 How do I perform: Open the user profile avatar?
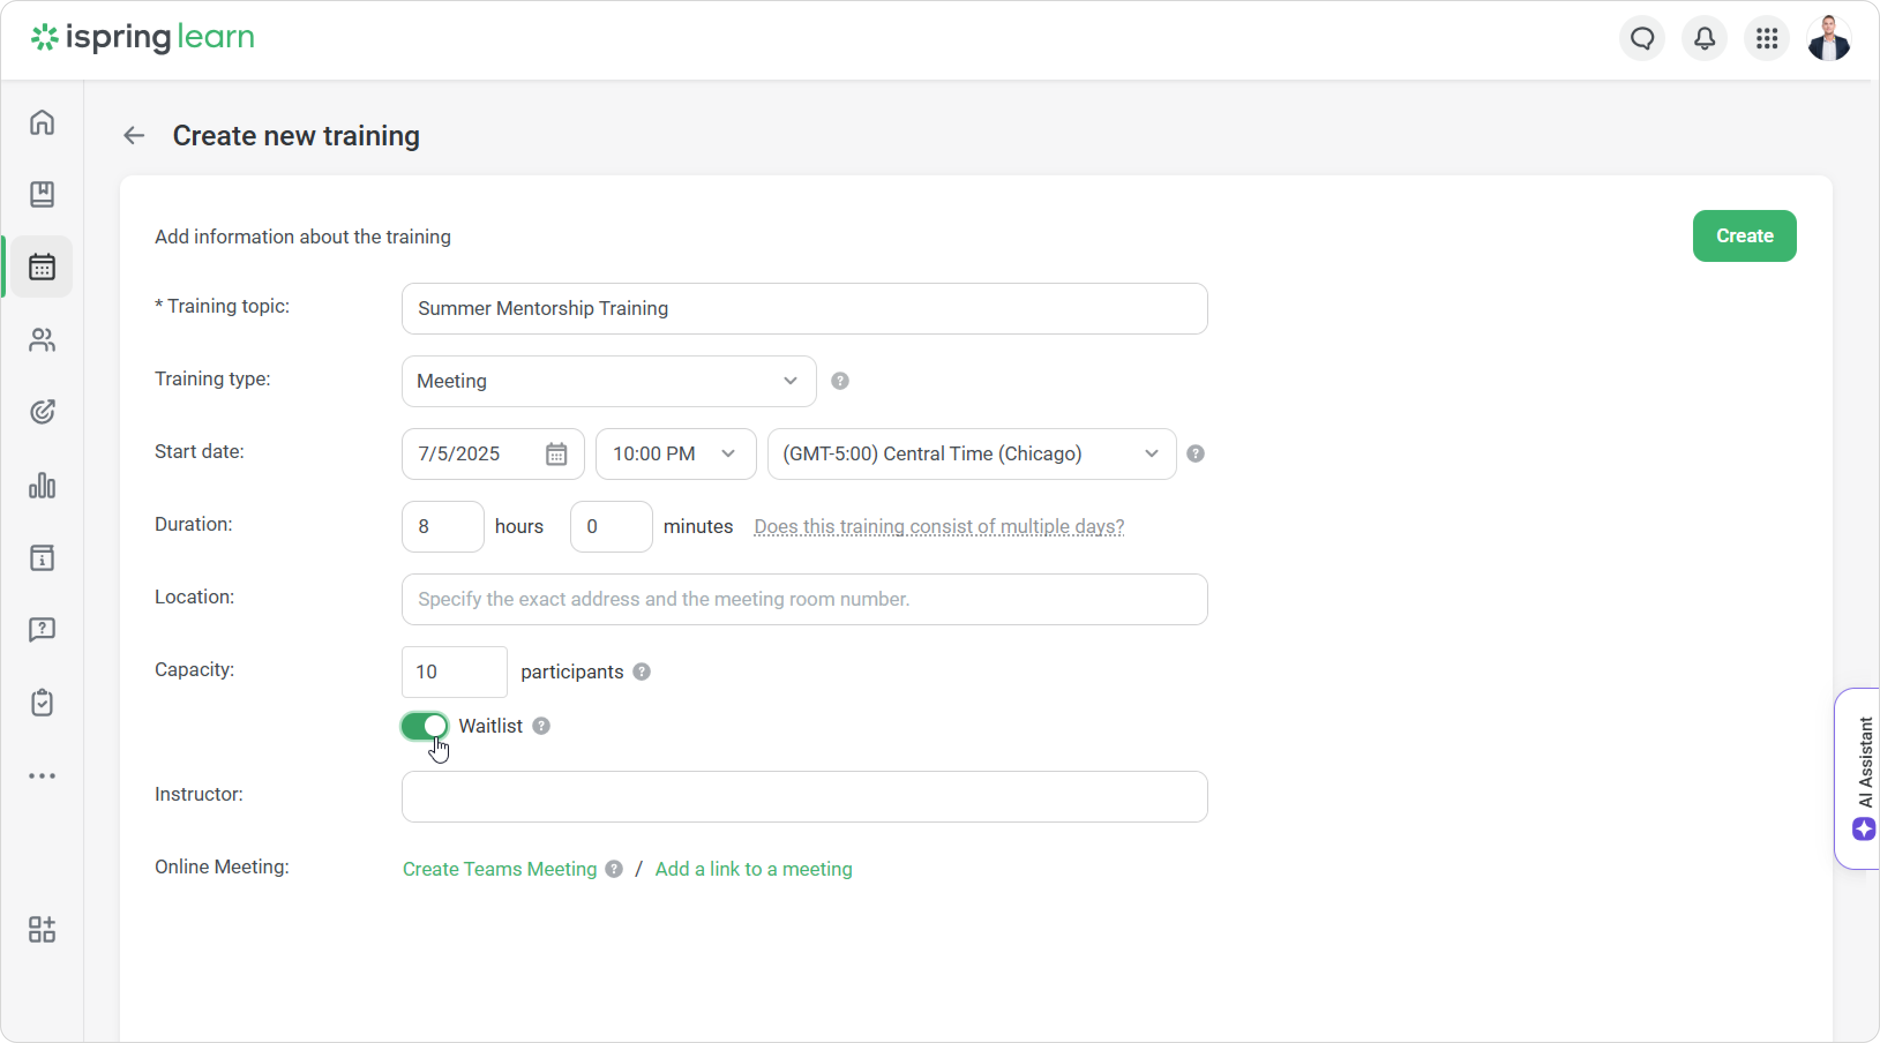click(x=1828, y=38)
